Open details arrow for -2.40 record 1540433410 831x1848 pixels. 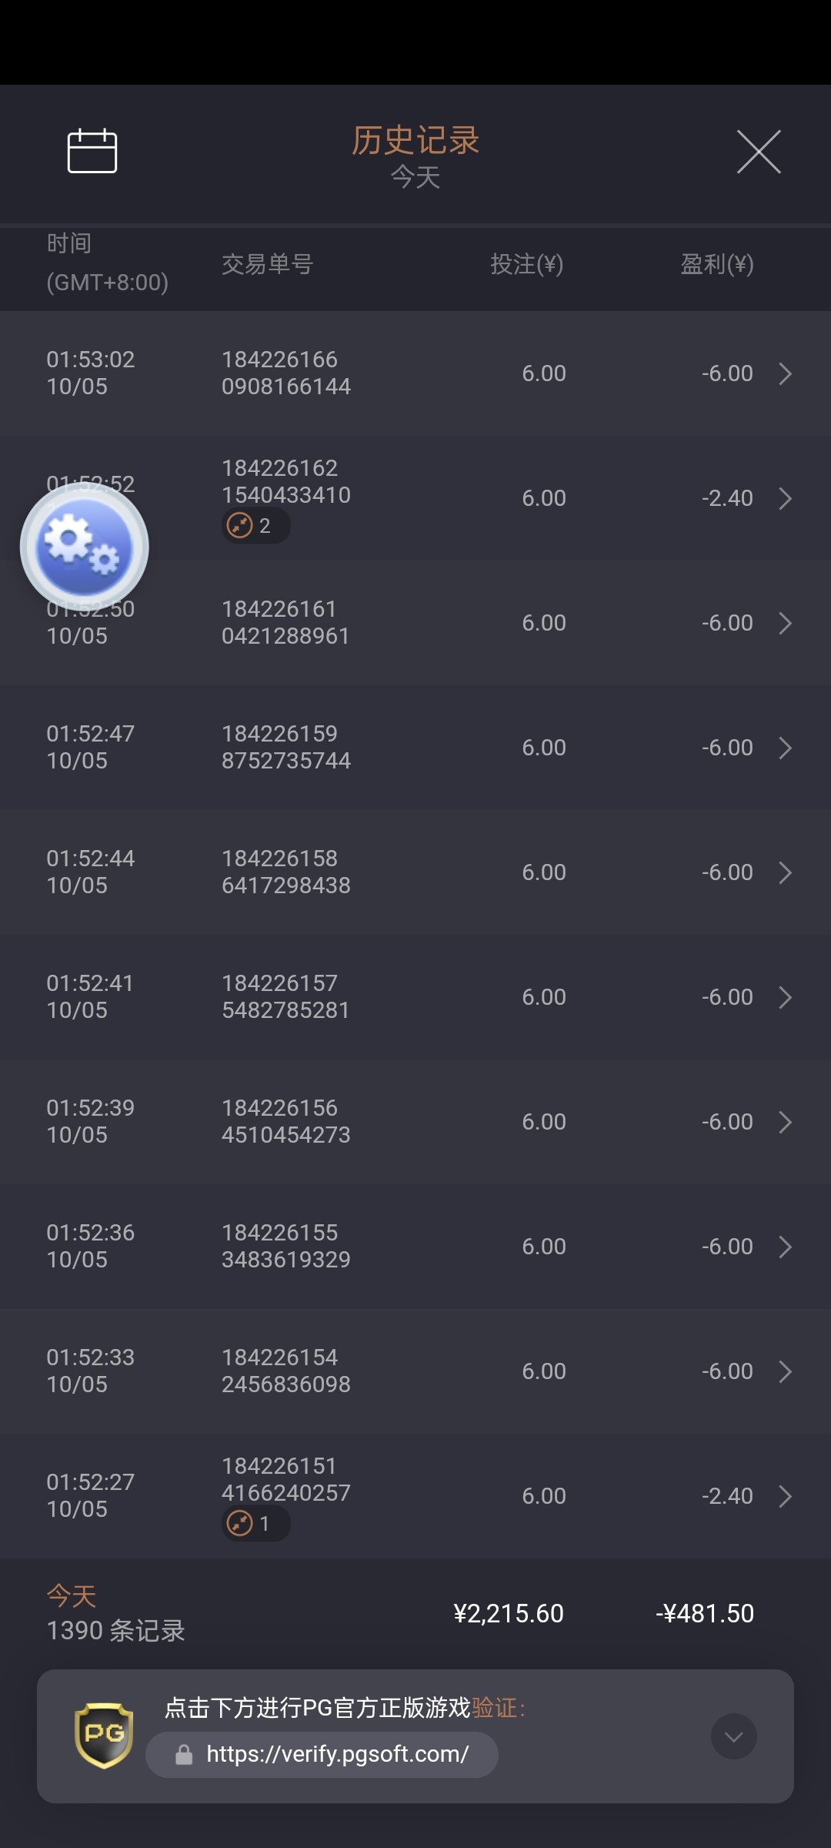point(785,498)
